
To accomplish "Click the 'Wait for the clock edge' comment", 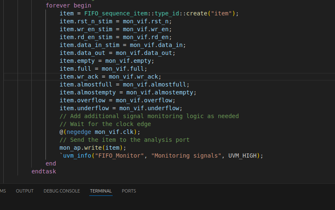I will pos(105,124).
